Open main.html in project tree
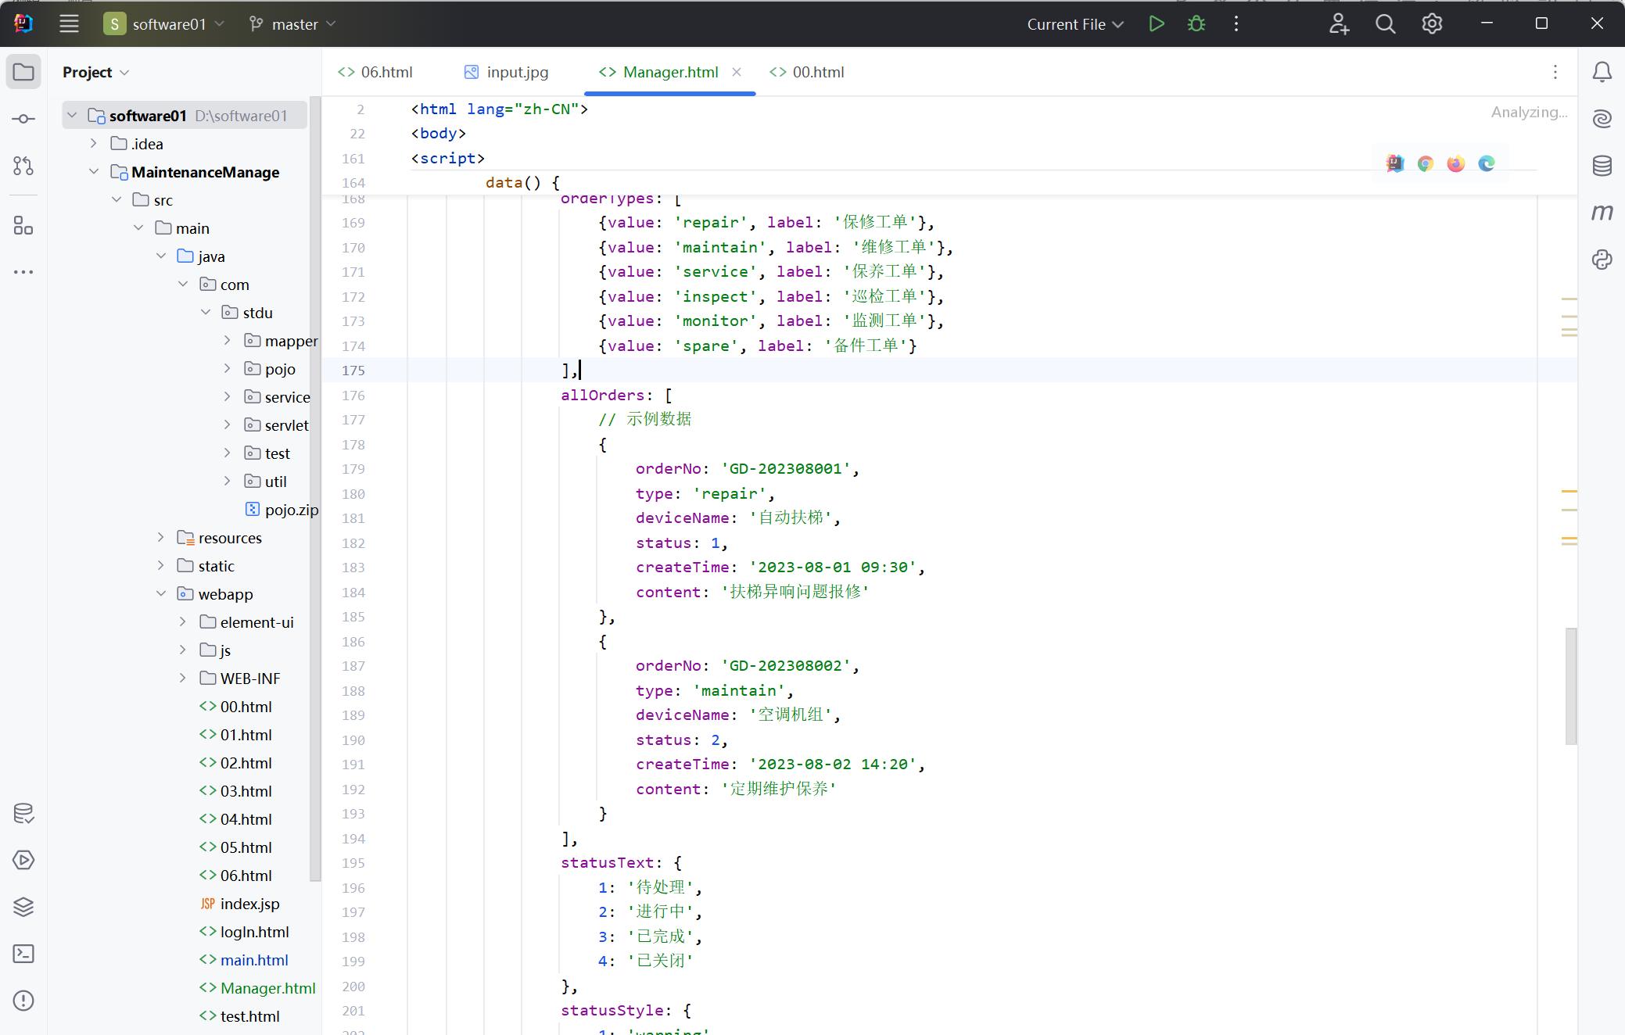 [253, 960]
